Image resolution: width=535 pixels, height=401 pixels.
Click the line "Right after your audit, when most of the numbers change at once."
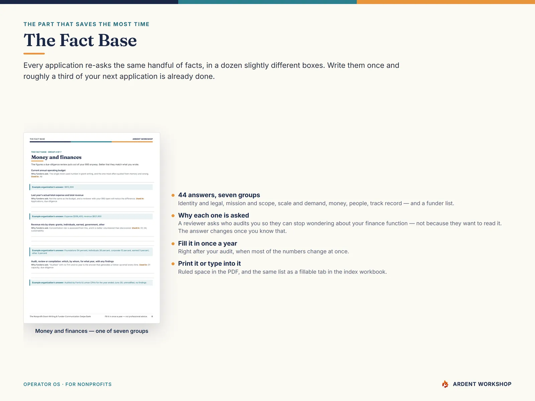(263, 252)
